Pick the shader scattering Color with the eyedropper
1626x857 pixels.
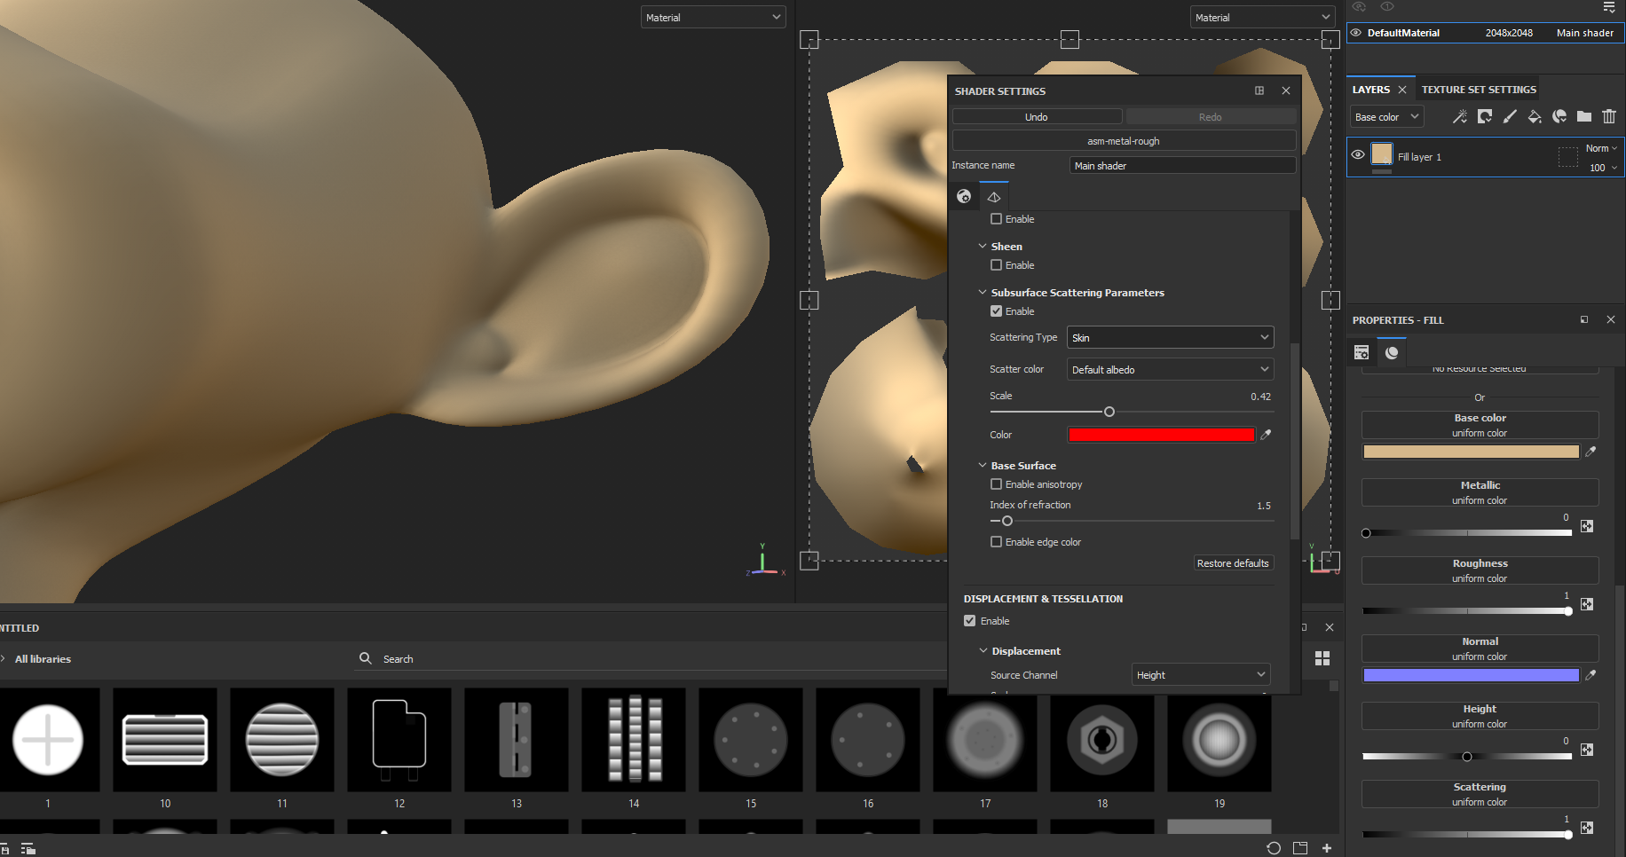1266,435
